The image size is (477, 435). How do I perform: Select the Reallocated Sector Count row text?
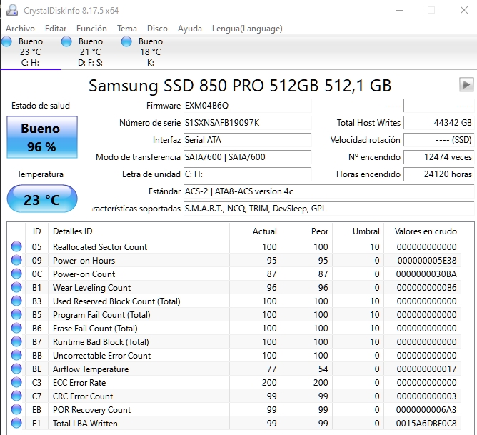[100, 246]
